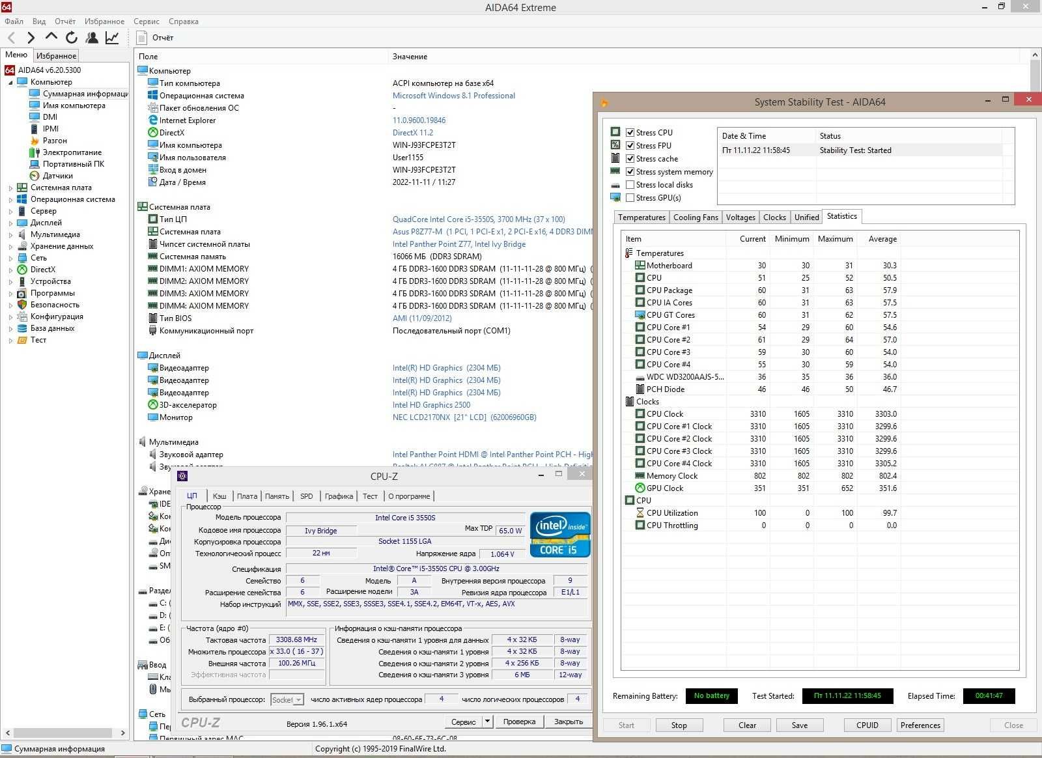Click the GPU Clock Xbox-style icon
The height and width of the screenshot is (758, 1042).
tap(640, 488)
